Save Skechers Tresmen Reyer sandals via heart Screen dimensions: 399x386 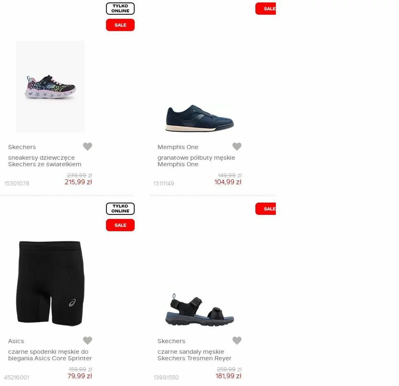(x=237, y=340)
